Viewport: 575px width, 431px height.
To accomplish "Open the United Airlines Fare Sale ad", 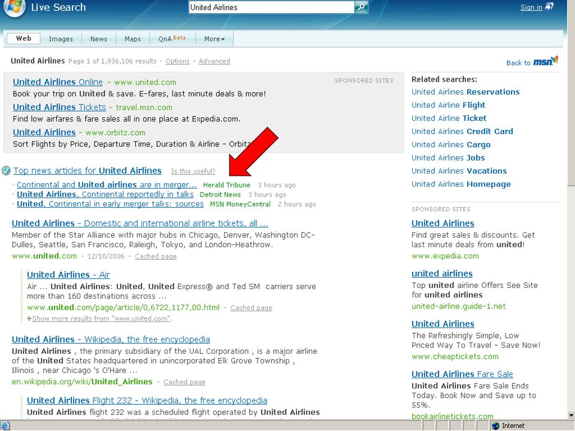I will tap(462, 374).
